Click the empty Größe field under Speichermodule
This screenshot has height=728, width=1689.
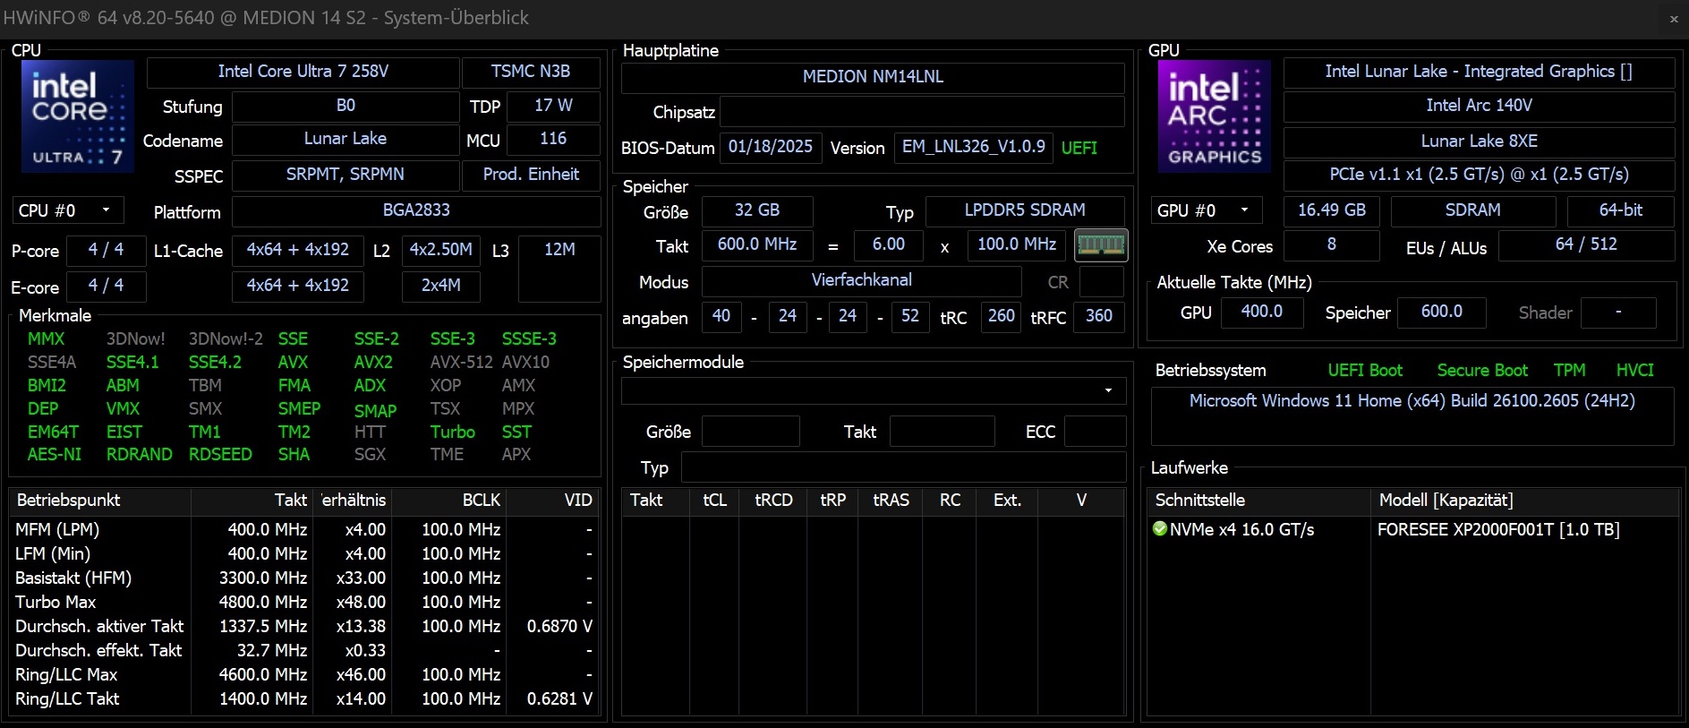pos(750,432)
